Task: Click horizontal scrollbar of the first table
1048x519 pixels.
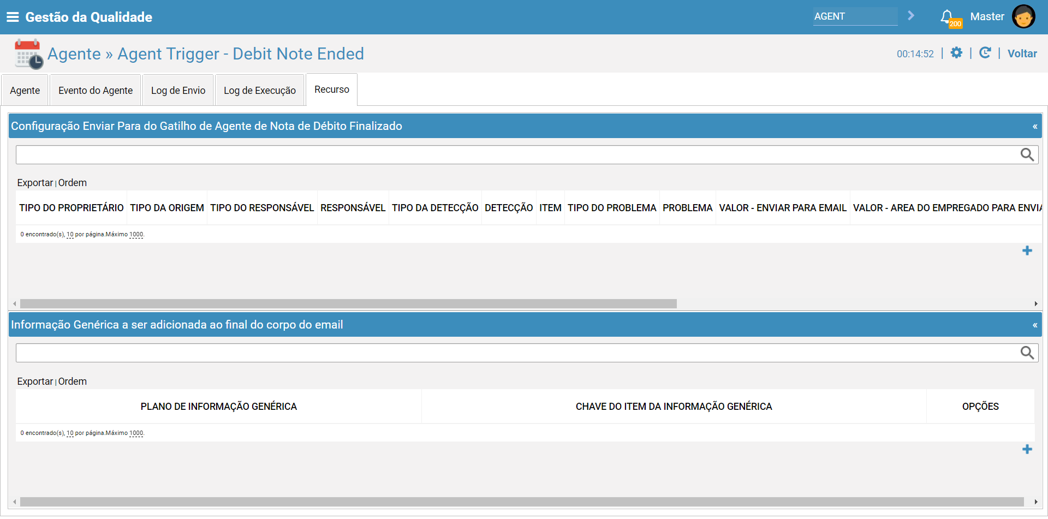Action: [x=348, y=303]
